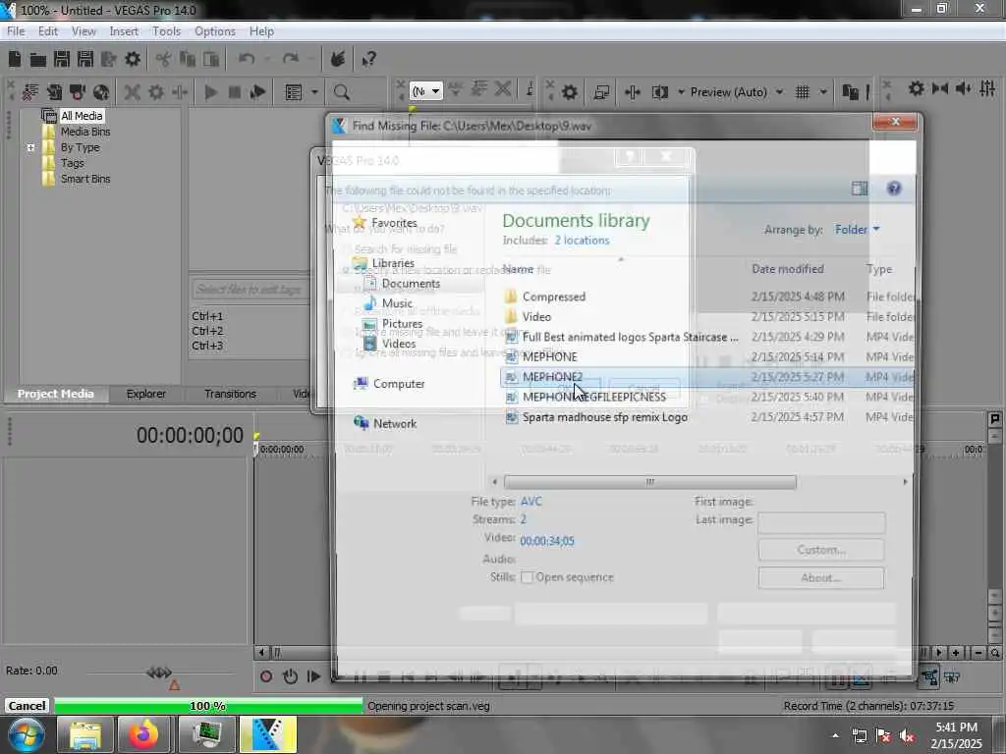Click the Capture Video camera icon

point(78,92)
